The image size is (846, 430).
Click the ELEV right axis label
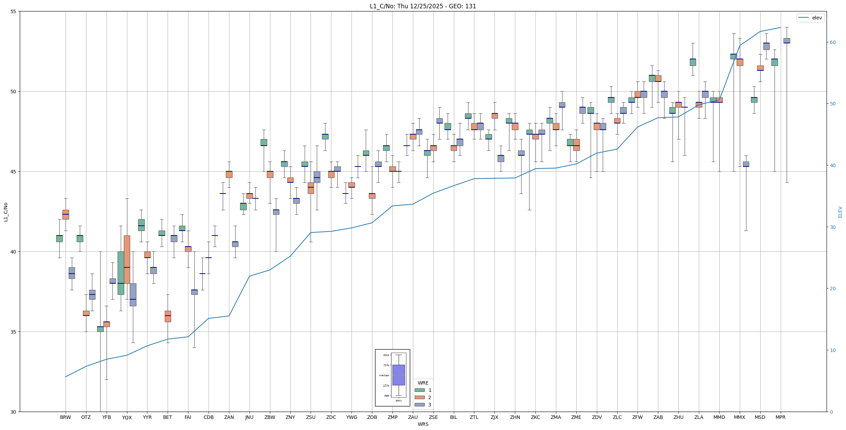pyautogui.click(x=840, y=212)
